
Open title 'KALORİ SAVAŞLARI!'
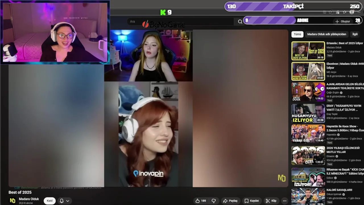tap(339, 190)
